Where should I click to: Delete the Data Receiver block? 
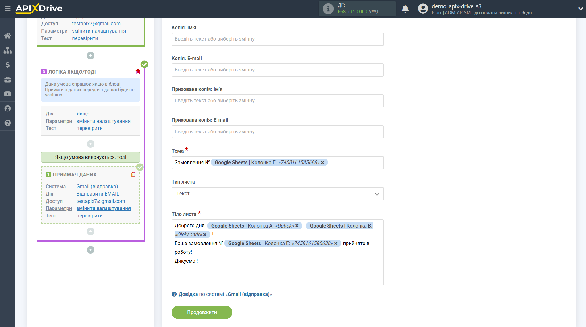coord(133,175)
